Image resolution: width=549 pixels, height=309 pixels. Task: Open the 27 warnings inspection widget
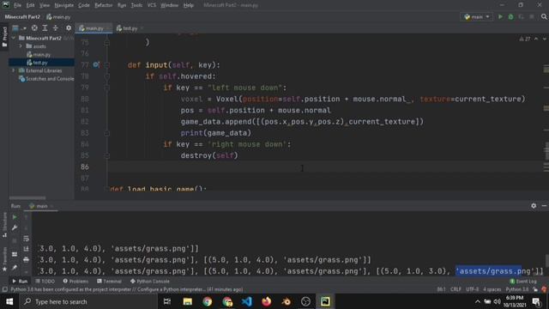pyautogui.click(x=525, y=39)
